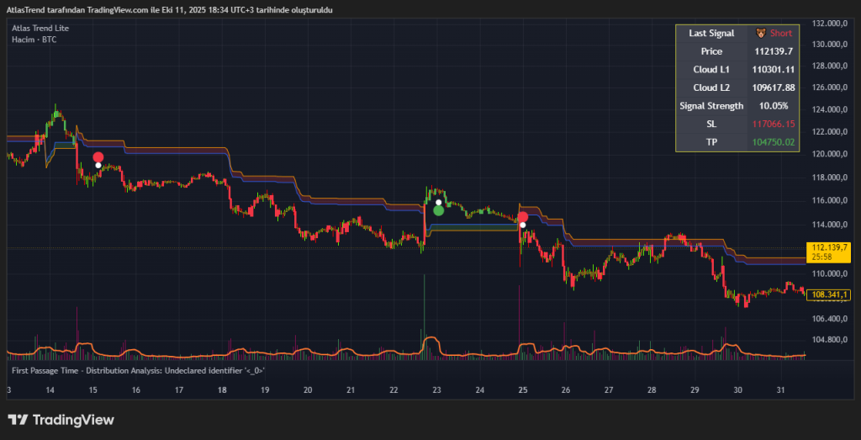Select the red short signal dot at date 25

coord(522,217)
